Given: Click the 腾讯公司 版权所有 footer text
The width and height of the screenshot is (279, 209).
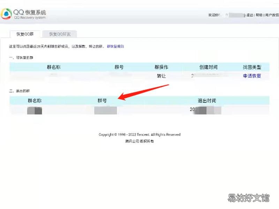Looking at the screenshot, I should tap(139, 141).
